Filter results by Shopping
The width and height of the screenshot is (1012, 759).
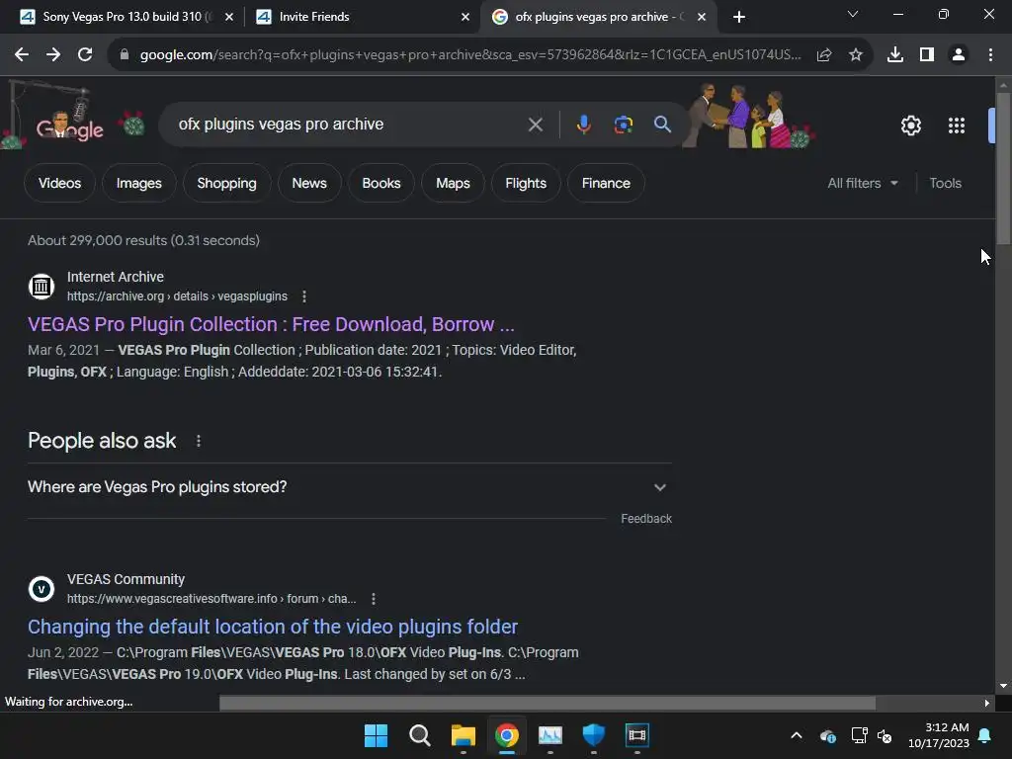[226, 183]
